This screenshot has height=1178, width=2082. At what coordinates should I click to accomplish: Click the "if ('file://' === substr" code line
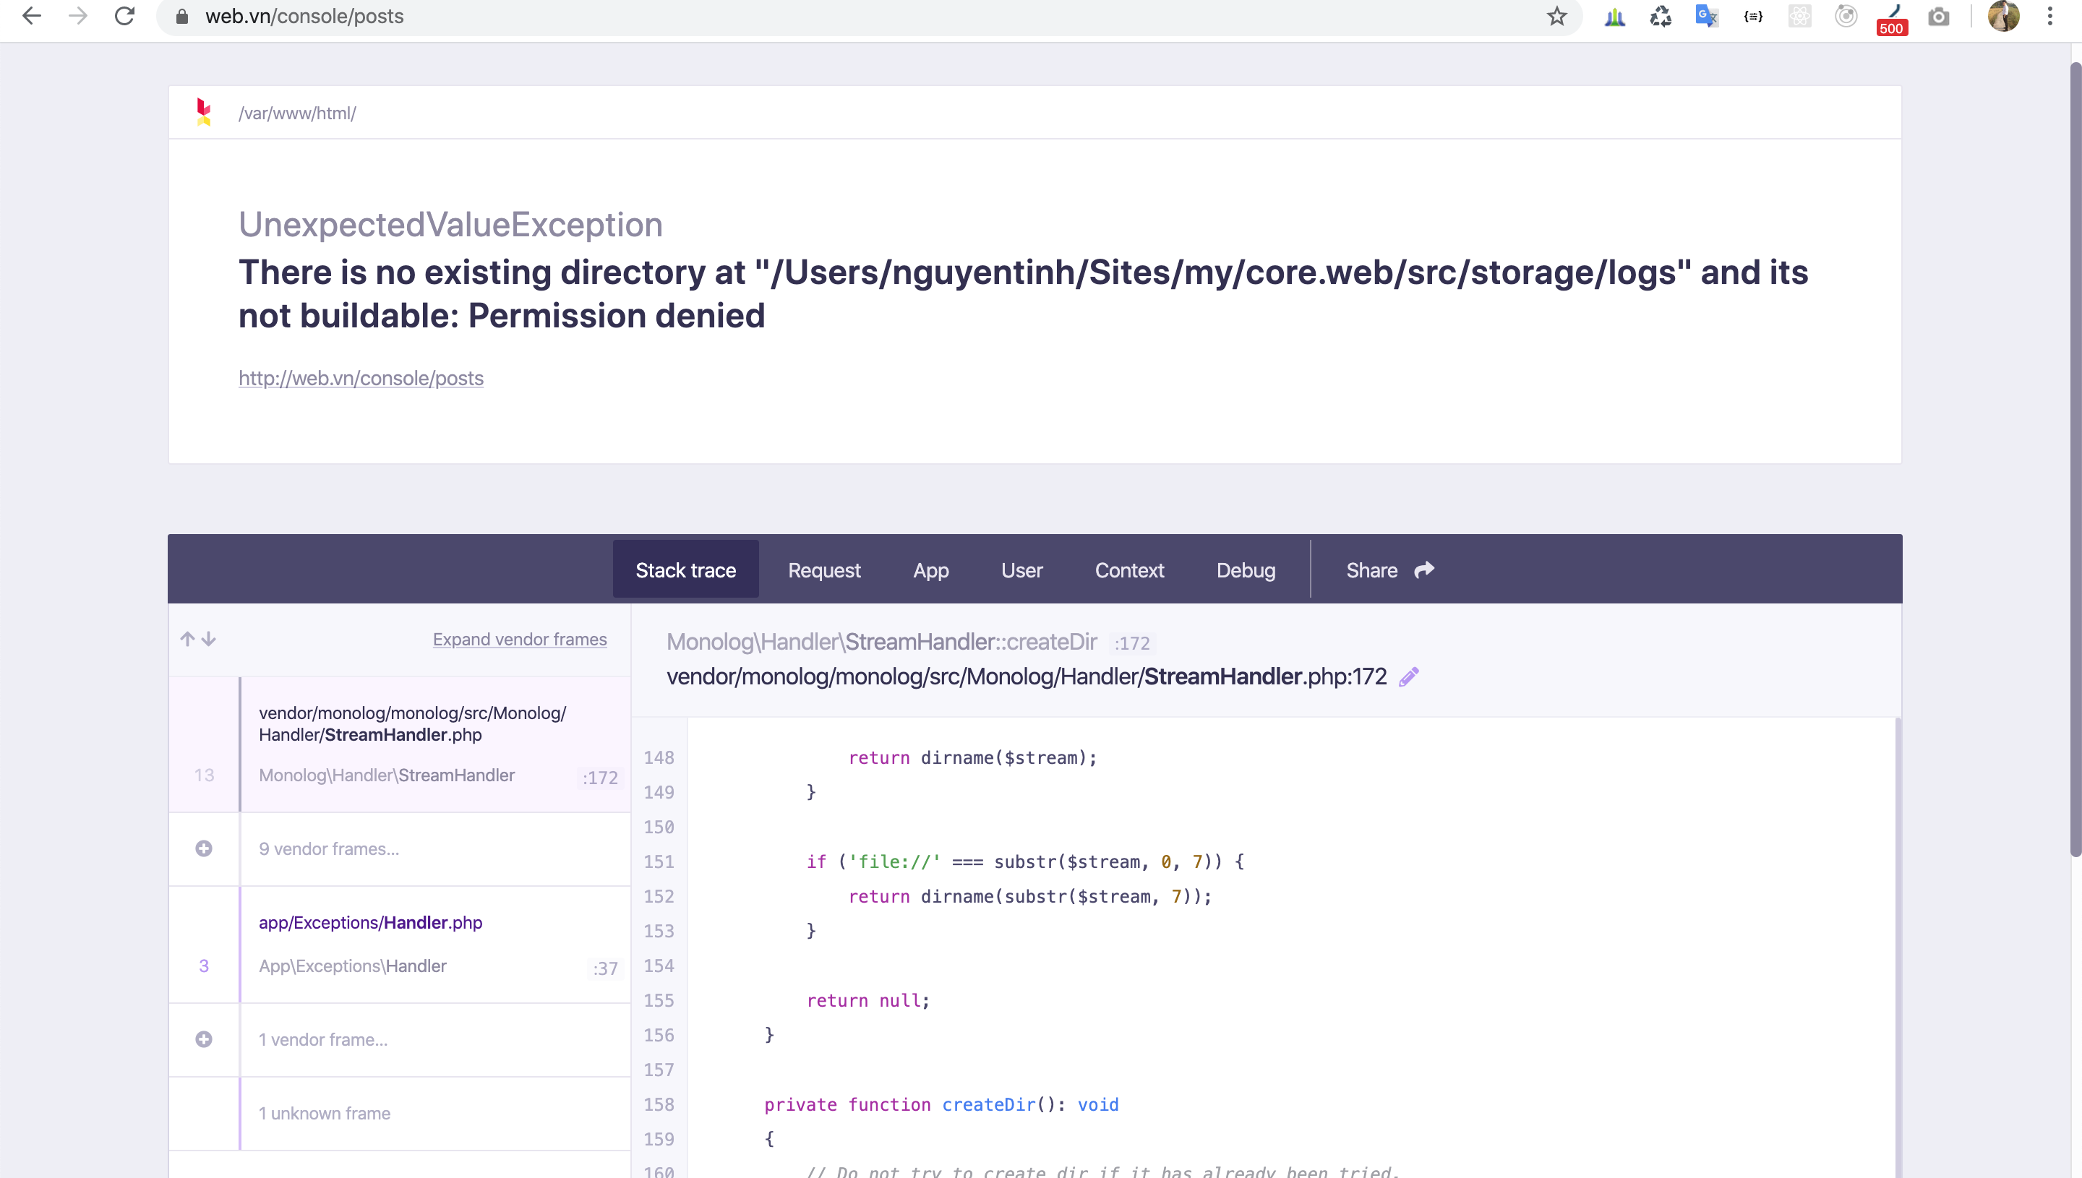[x=1025, y=861]
